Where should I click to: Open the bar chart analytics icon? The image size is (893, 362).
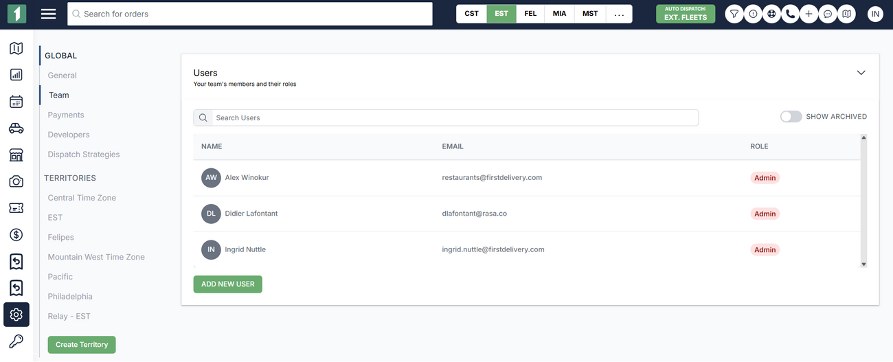16,75
